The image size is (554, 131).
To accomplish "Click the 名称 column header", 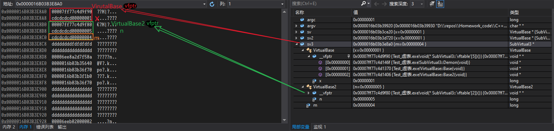I will [x=322, y=12].
